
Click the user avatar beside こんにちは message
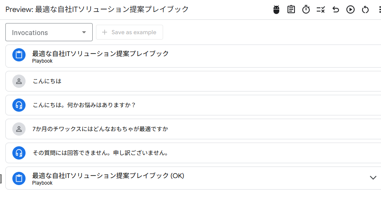(19, 81)
